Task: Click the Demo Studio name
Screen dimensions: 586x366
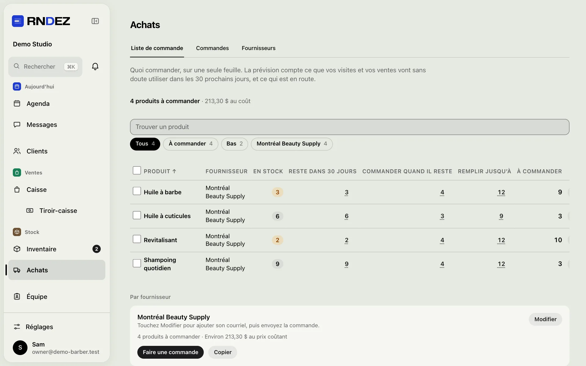Action: coord(32,44)
